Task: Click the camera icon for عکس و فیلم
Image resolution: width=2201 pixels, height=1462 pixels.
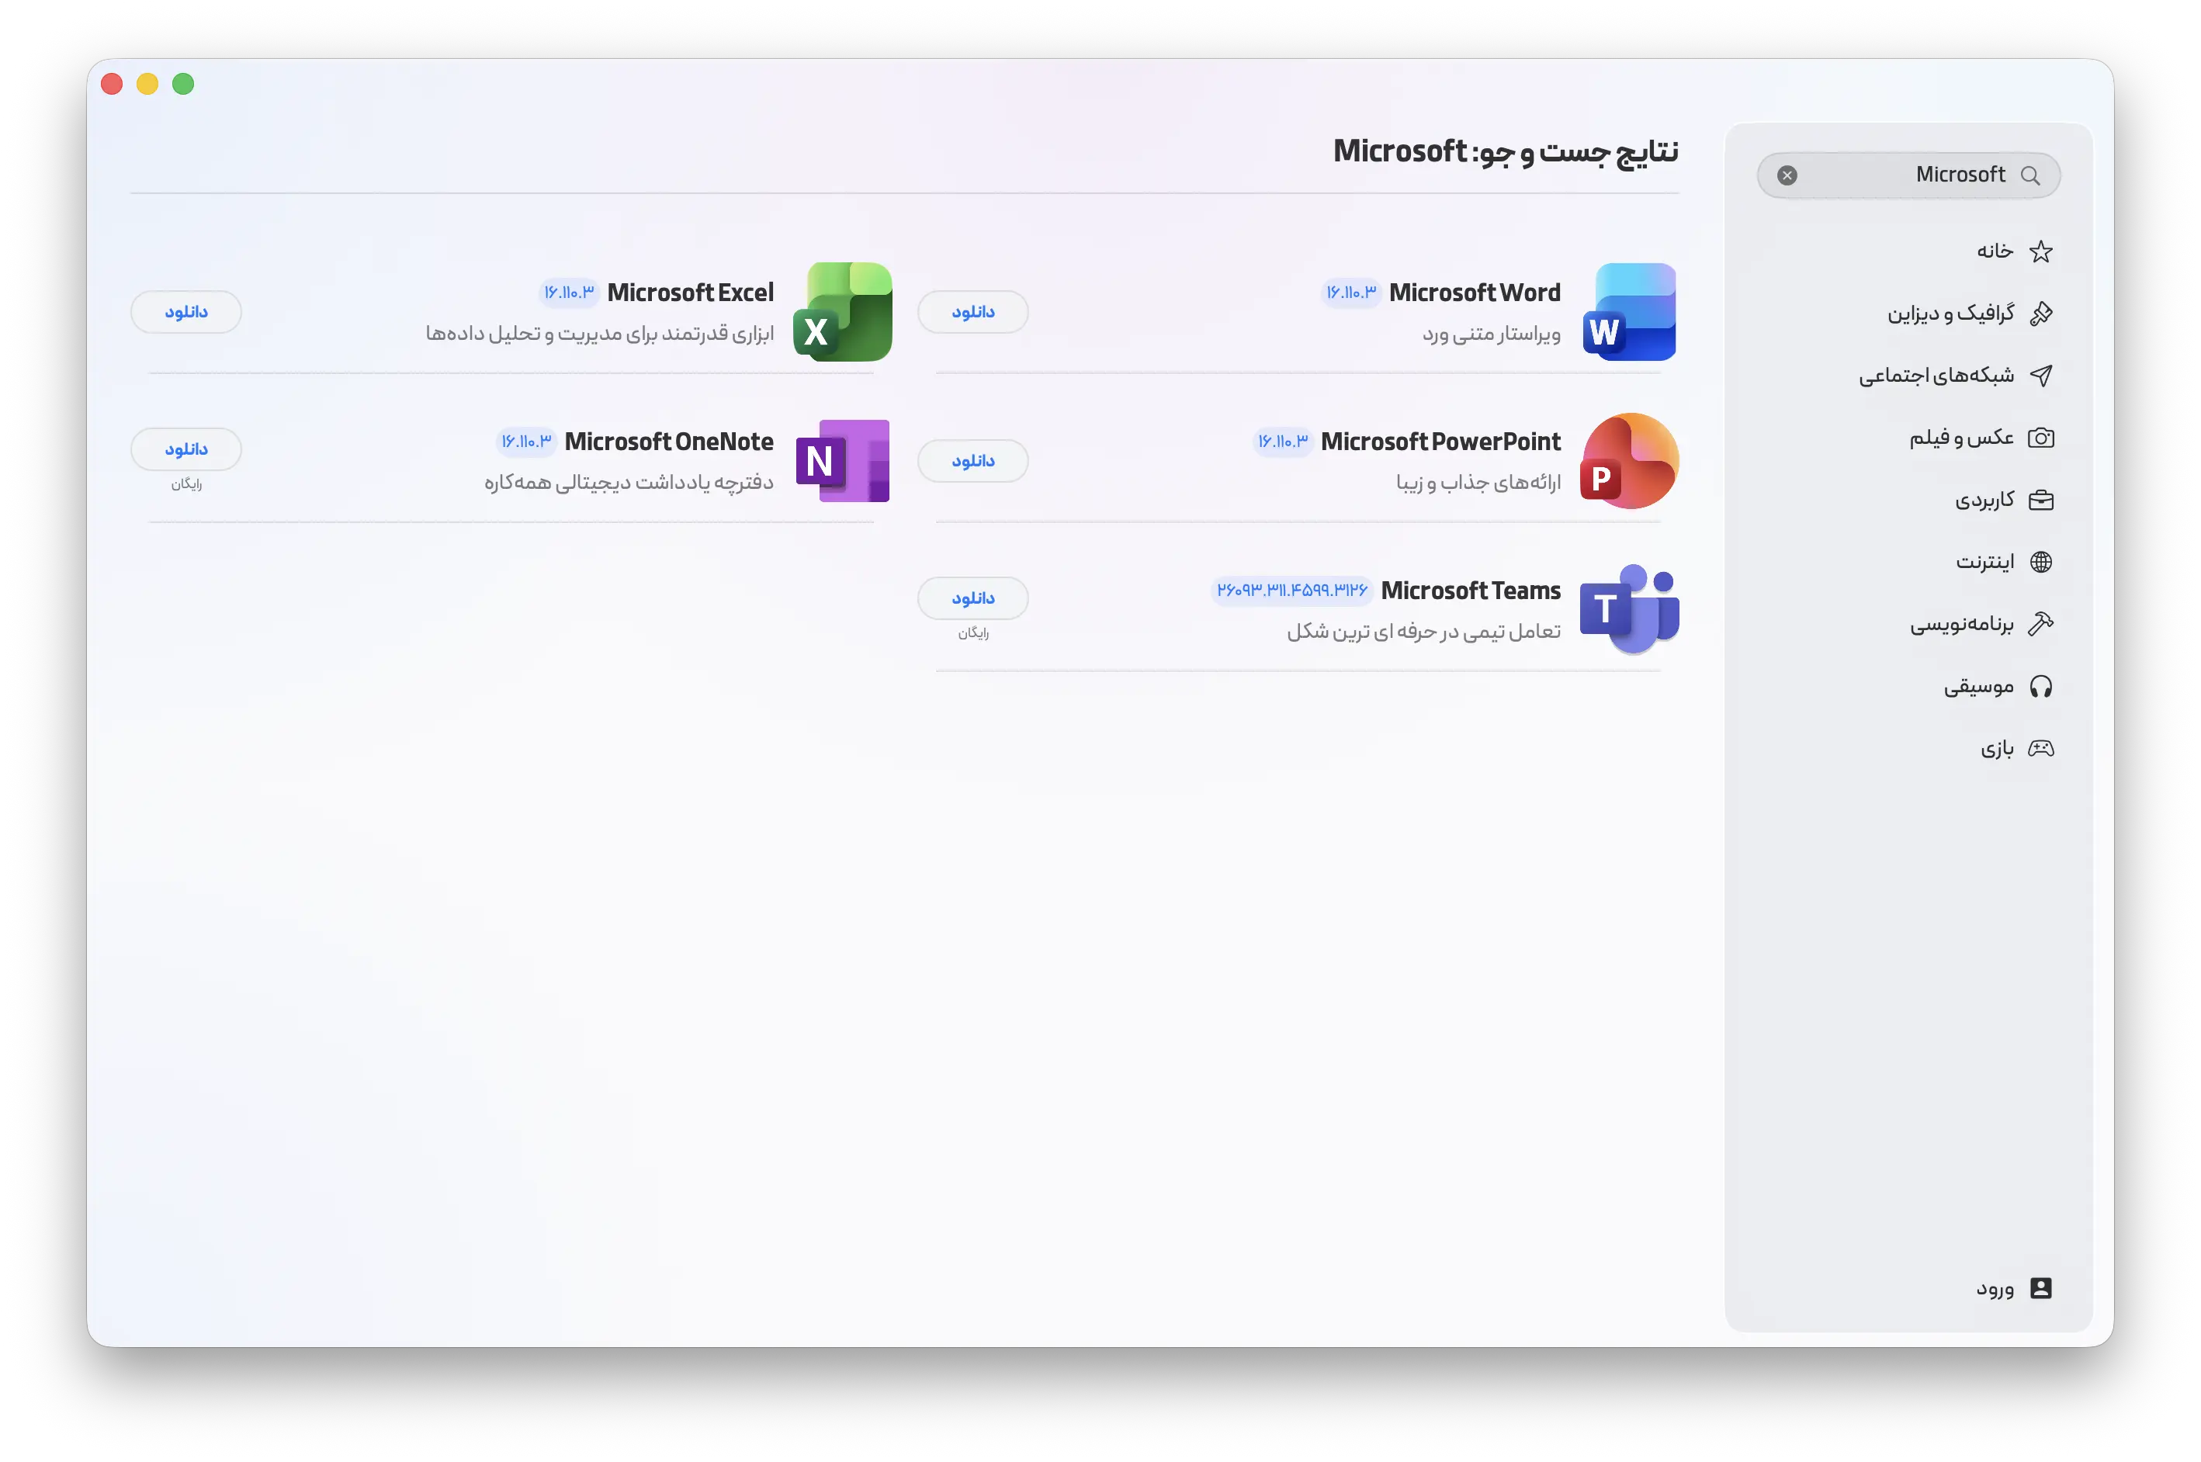Action: click(2040, 438)
